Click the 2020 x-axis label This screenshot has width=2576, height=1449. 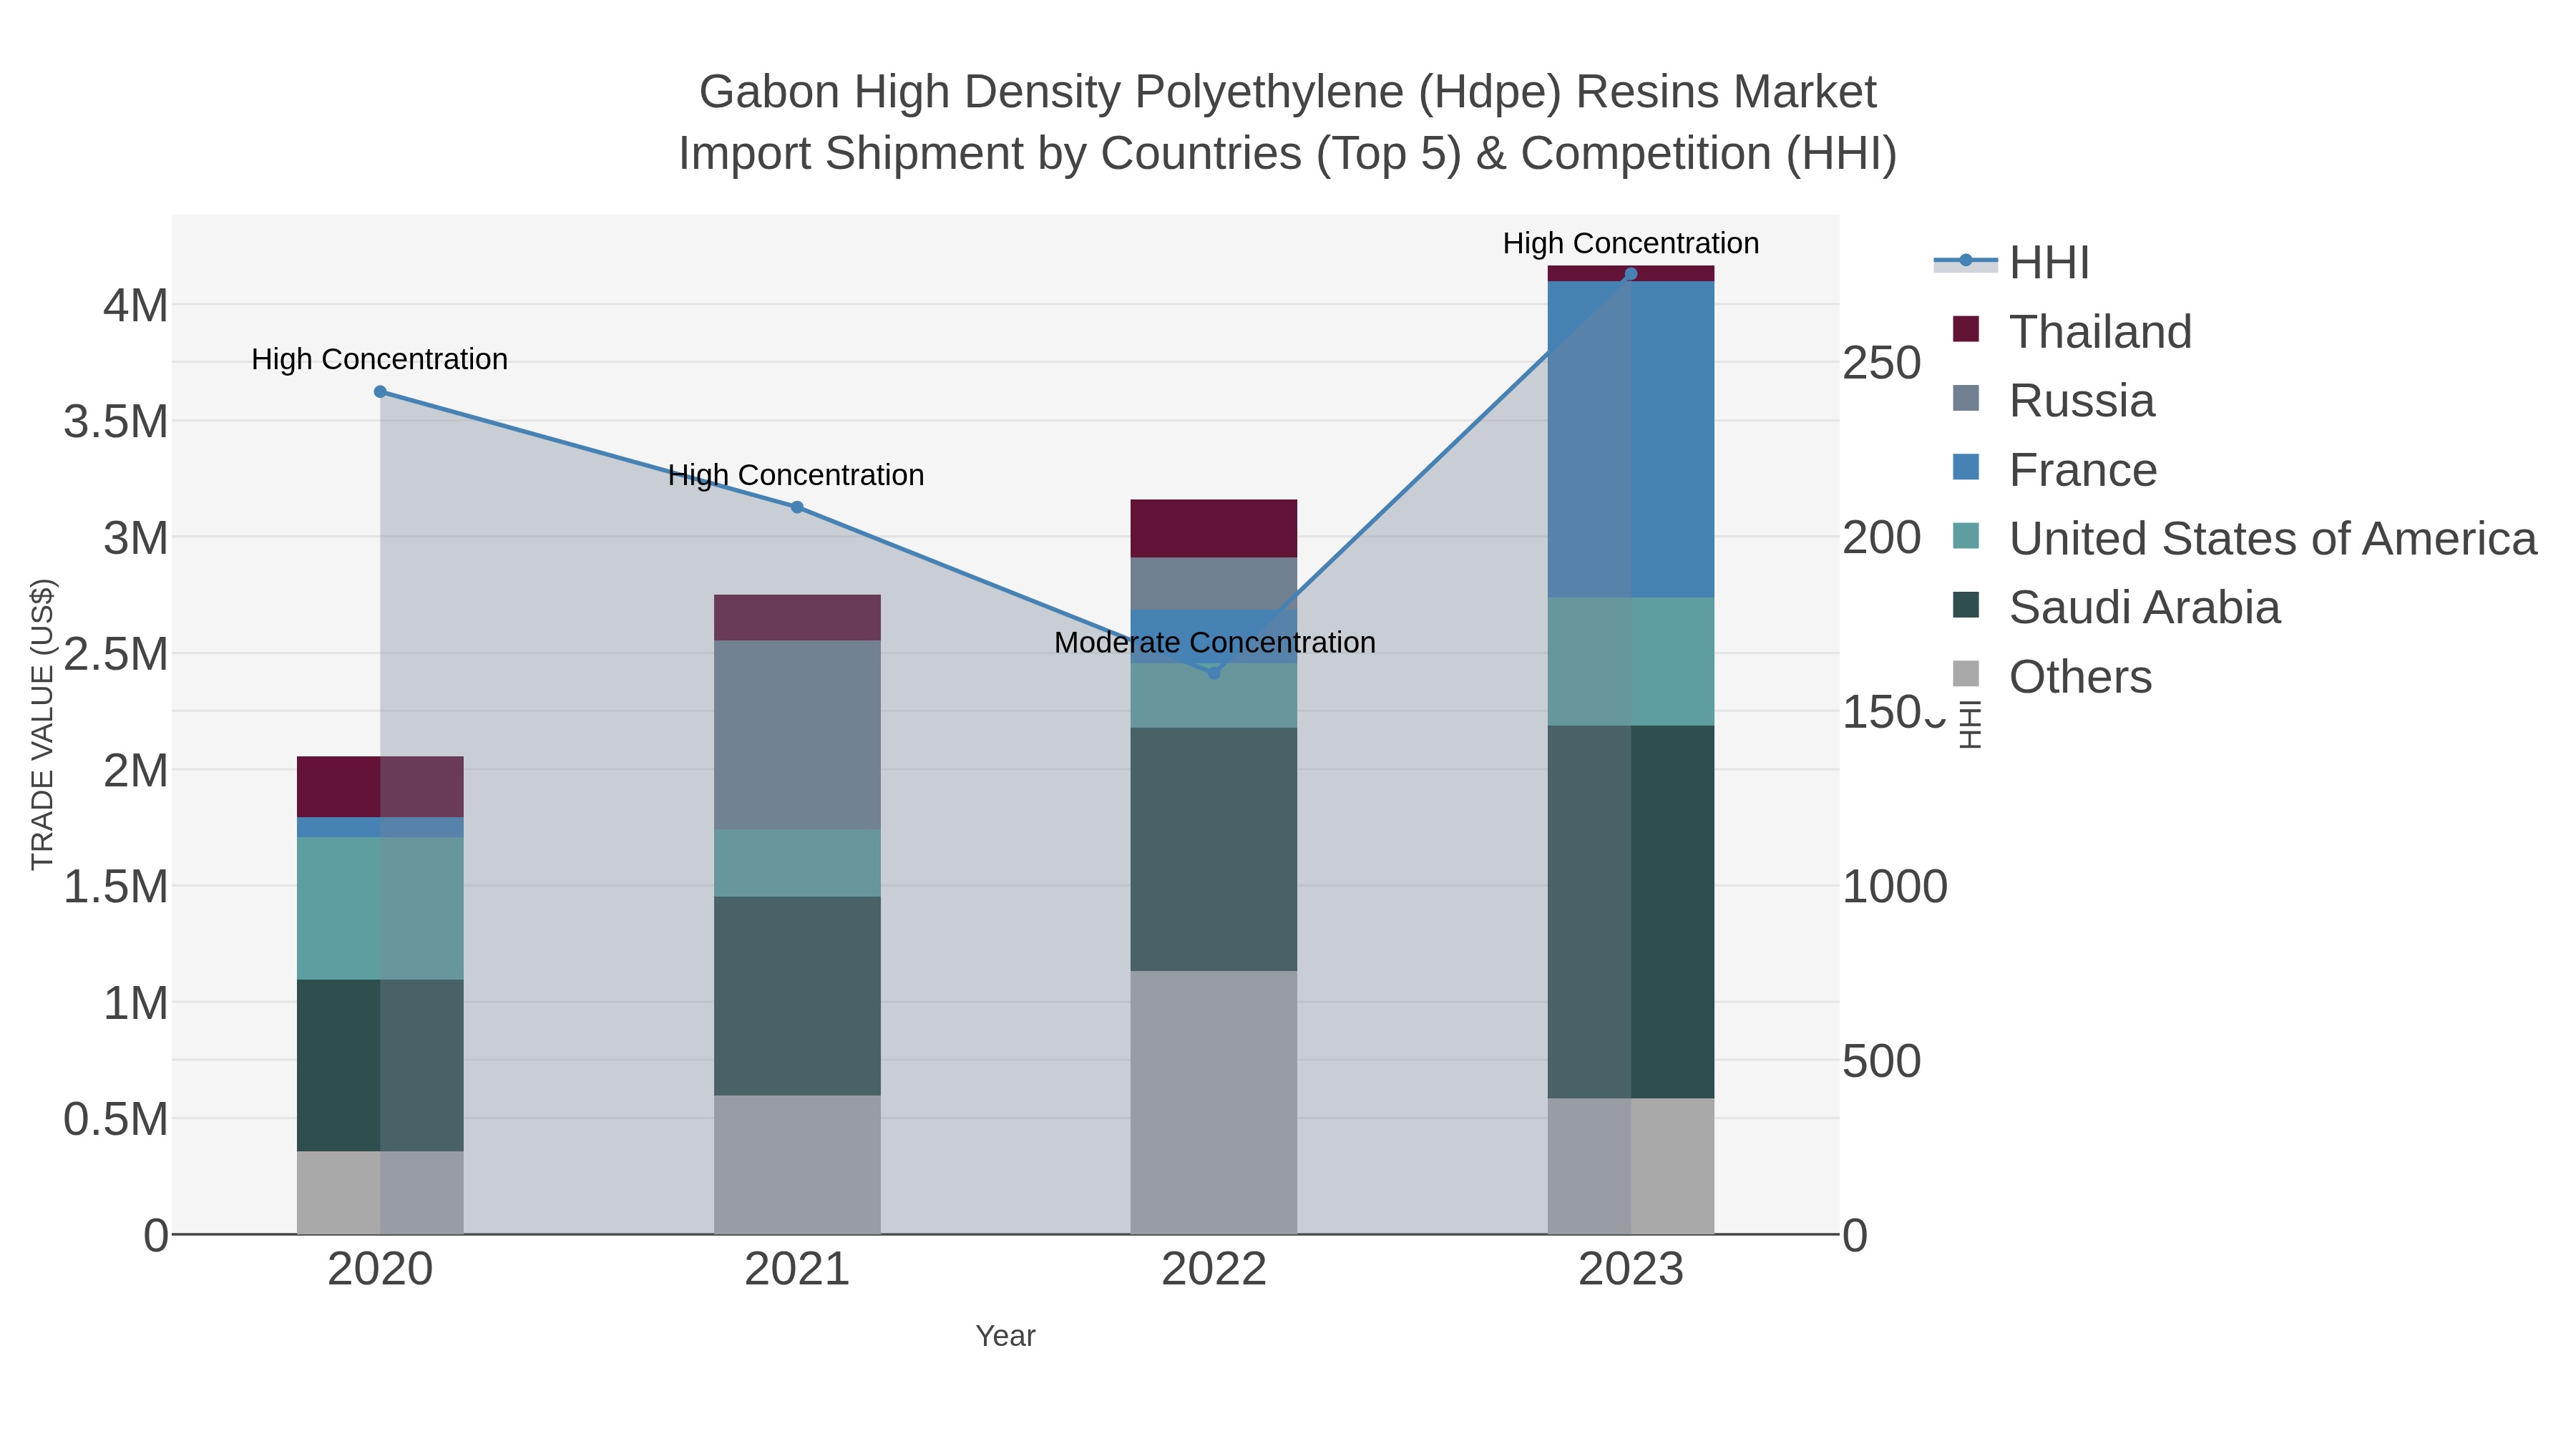(x=380, y=1270)
